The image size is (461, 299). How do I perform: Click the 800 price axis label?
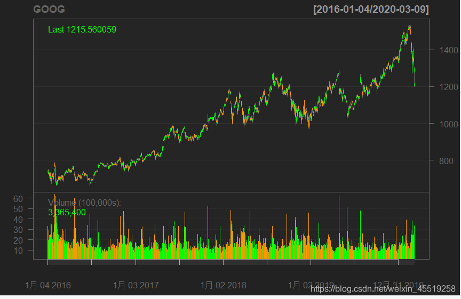click(446, 160)
